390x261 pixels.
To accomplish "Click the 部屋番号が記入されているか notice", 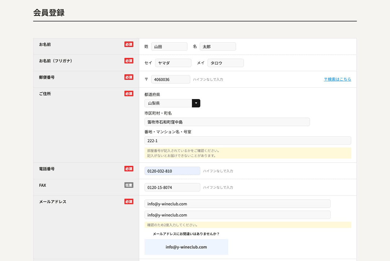I will click(248, 153).
